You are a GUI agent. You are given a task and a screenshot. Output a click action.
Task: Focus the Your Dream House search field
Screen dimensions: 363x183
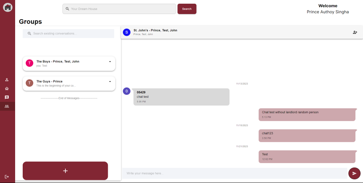tap(119, 9)
